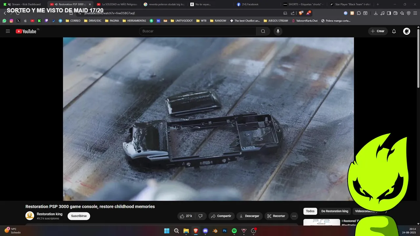Click the youtube.com address bar URL
420x236 pixels.
[110, 13]
